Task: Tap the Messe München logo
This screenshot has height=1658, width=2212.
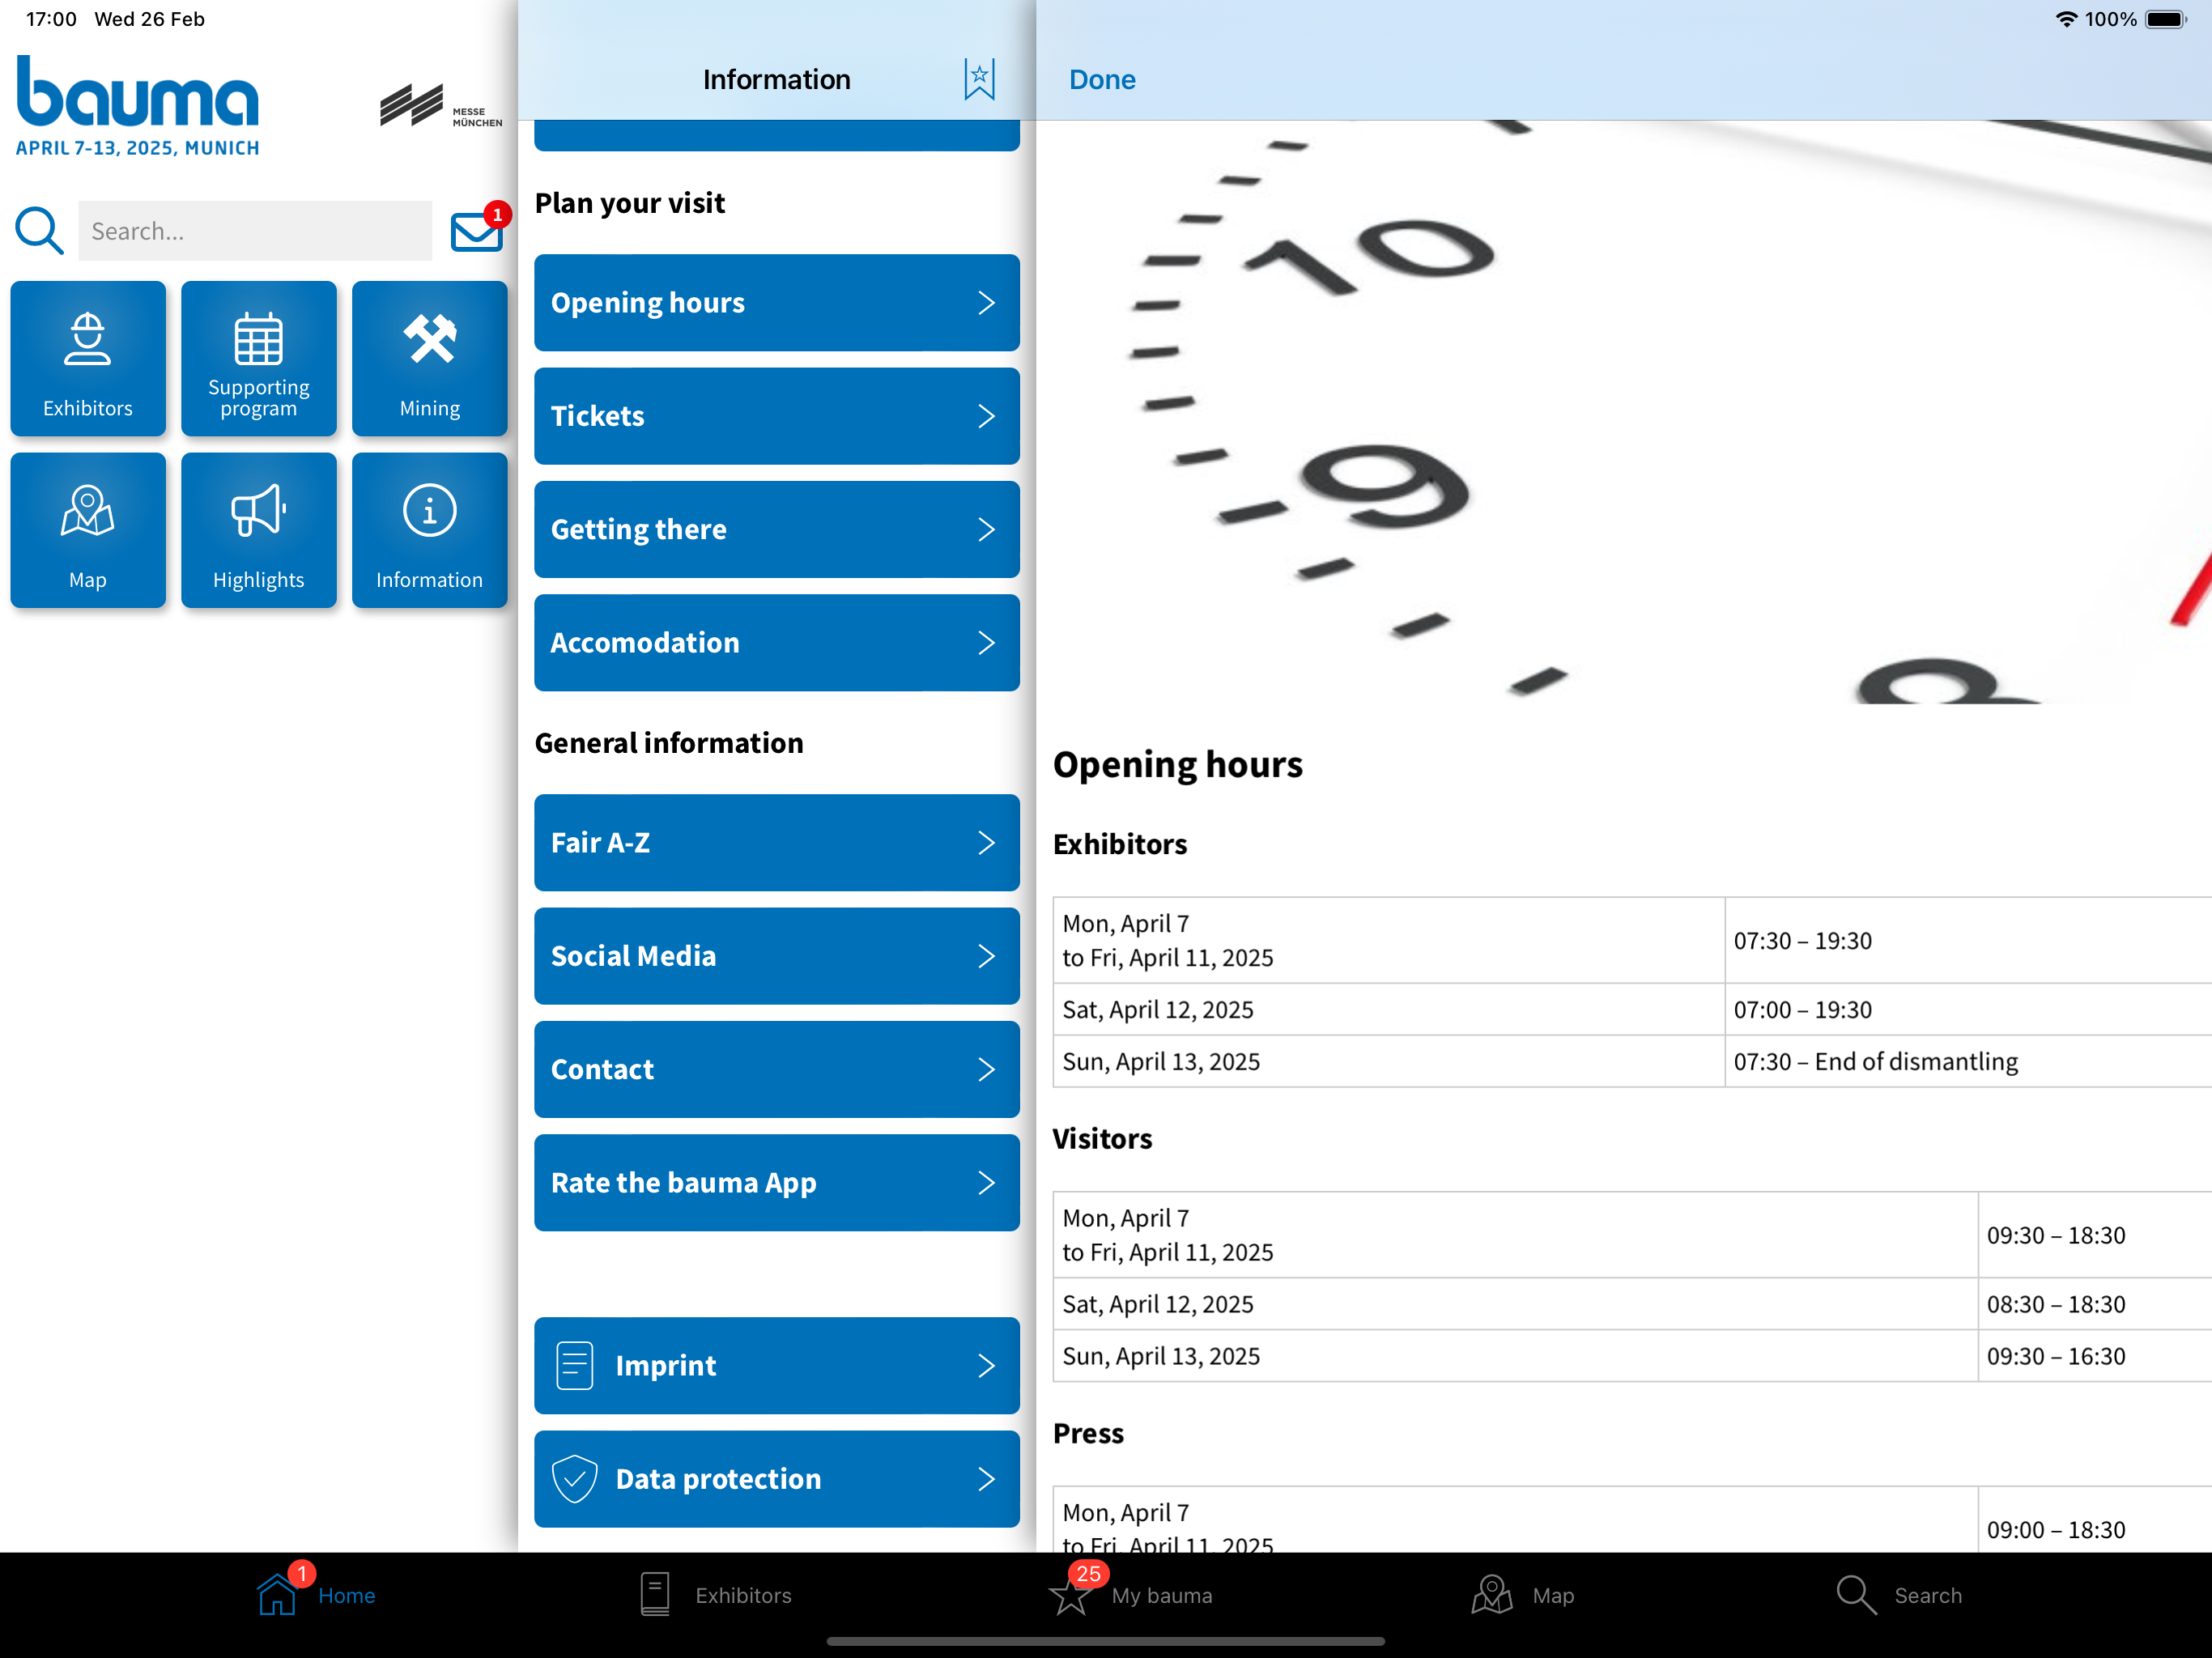Action: [x=441, y=106]
